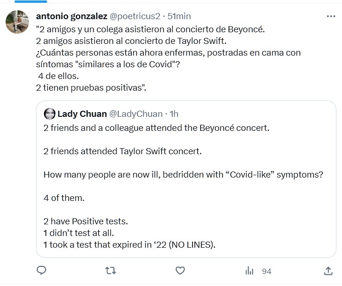The height and width of the screenshot is (286, 342).
Task: Open the retweet options menu
Action: click(110, 271)
